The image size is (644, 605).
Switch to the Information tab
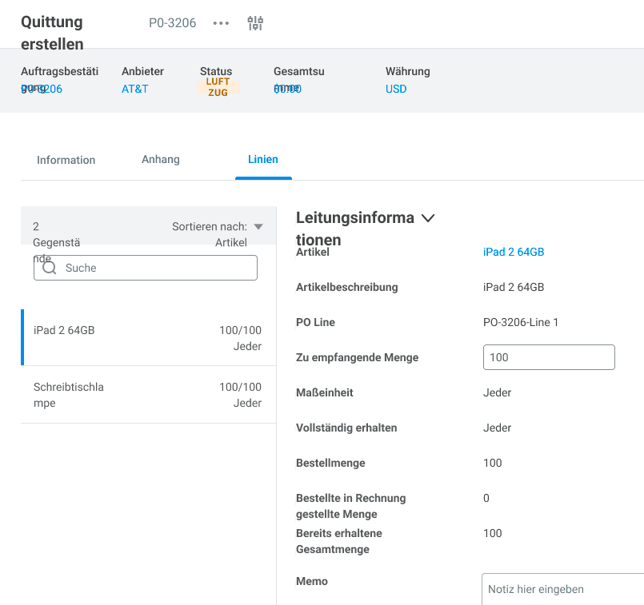click(66, 160)
